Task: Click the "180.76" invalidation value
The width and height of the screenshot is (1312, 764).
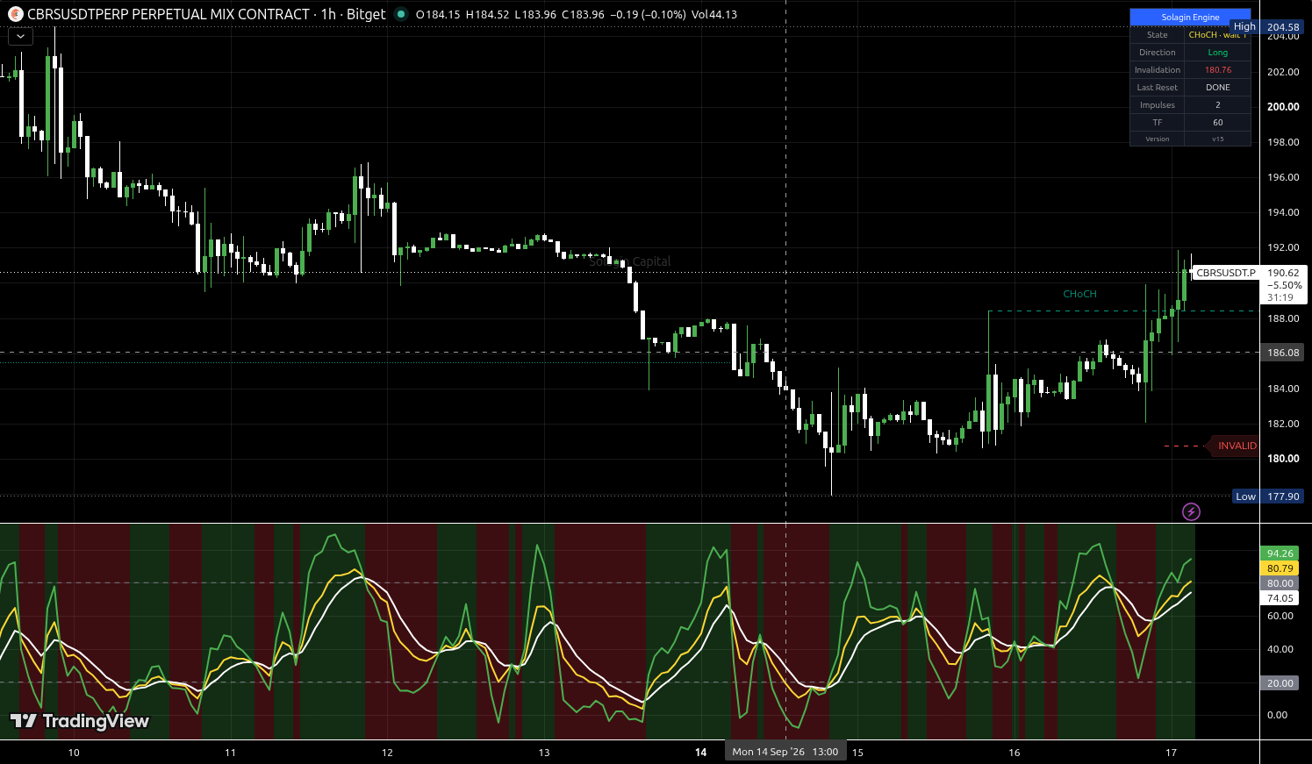Action: [1217, 70]
